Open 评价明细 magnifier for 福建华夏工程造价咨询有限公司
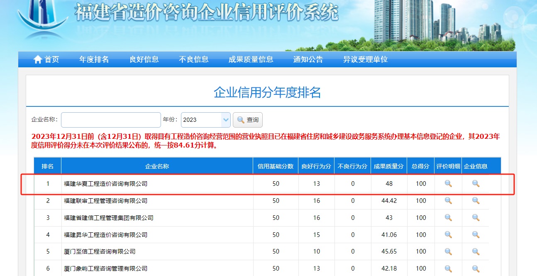The height and width of the screenshot is (276, 537). pyautogui.click(x=448, y=184)
